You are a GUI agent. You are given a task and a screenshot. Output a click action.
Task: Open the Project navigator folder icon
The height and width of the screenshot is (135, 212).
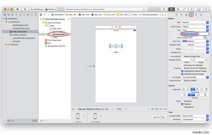click(x=5, y=15)
